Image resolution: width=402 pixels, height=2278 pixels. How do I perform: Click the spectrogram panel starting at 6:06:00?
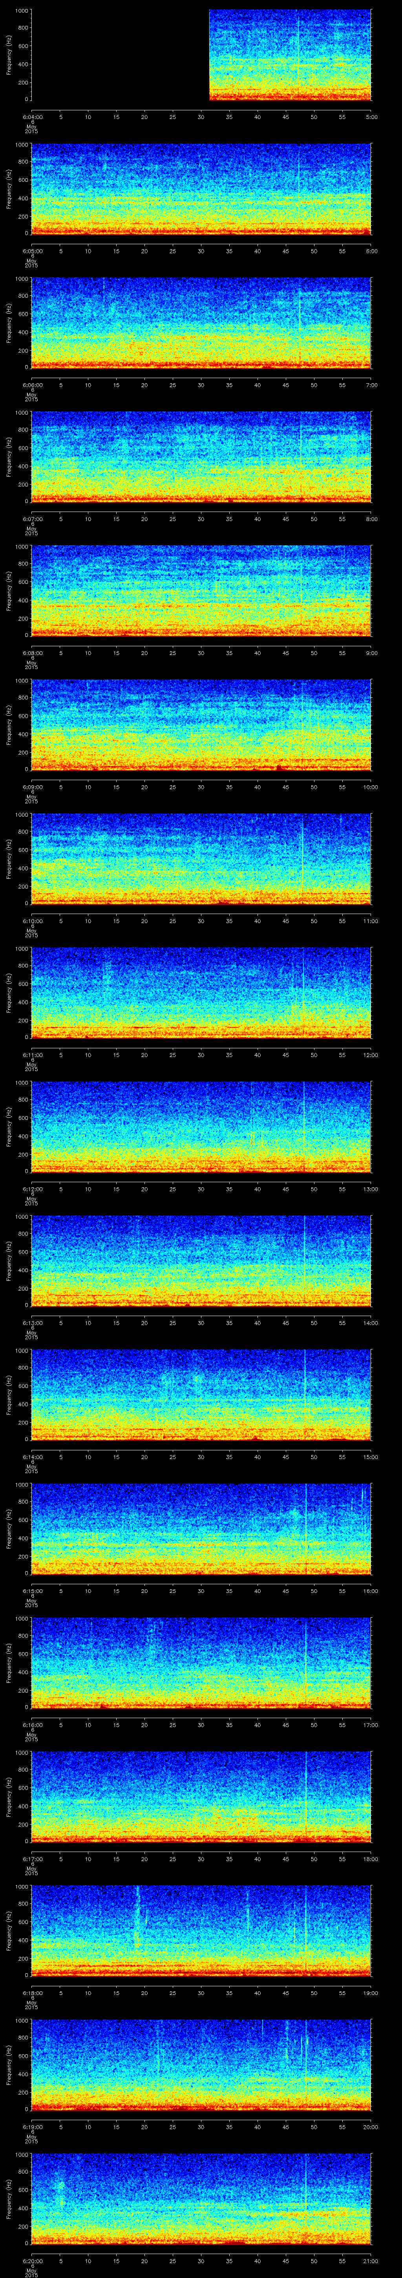[201, 323]
